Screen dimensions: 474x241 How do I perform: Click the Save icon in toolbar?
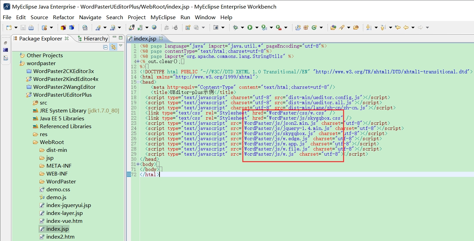(23, 27)
